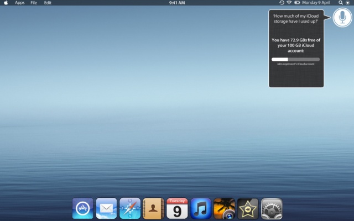Viewport: 354px width, 221px height.
Task: Open the Apps menu
Action: pyautogui.click(x=20, y=3)
